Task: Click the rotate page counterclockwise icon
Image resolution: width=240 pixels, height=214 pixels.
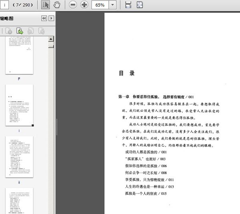Action: click(31, 31)
